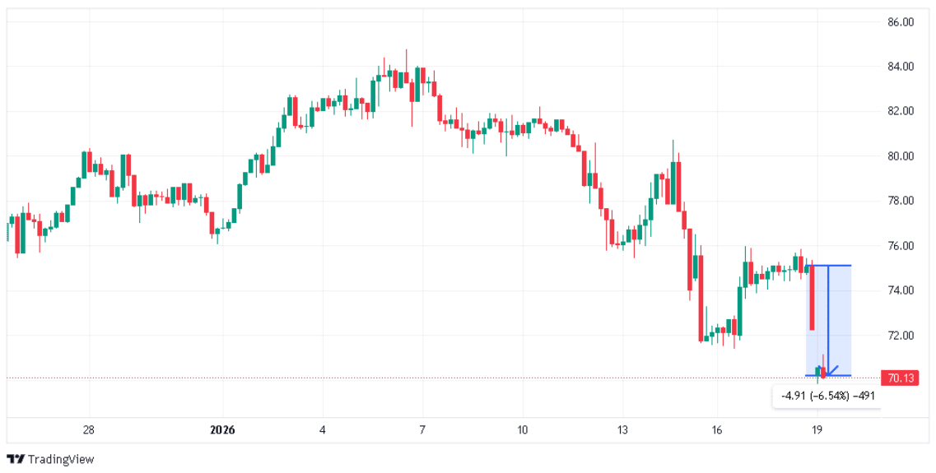The height and width of the screenshot is (473, 936).
Task: Click the -4.91 (-6.54%) measurement tooltip
Action: pyautogui.click(x=827, y=396)
